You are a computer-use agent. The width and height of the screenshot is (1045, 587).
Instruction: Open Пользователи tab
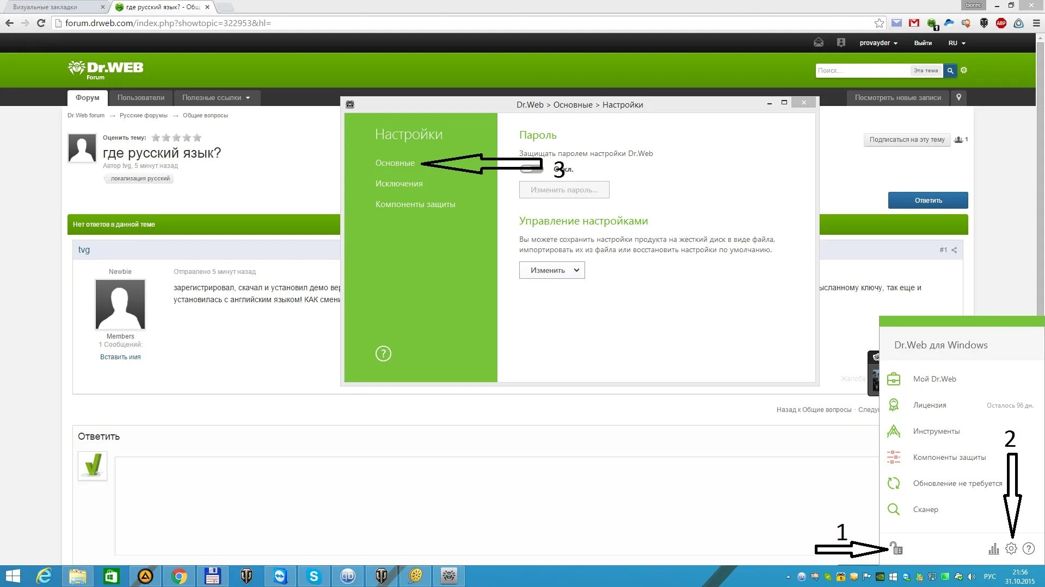click(140, 98)
